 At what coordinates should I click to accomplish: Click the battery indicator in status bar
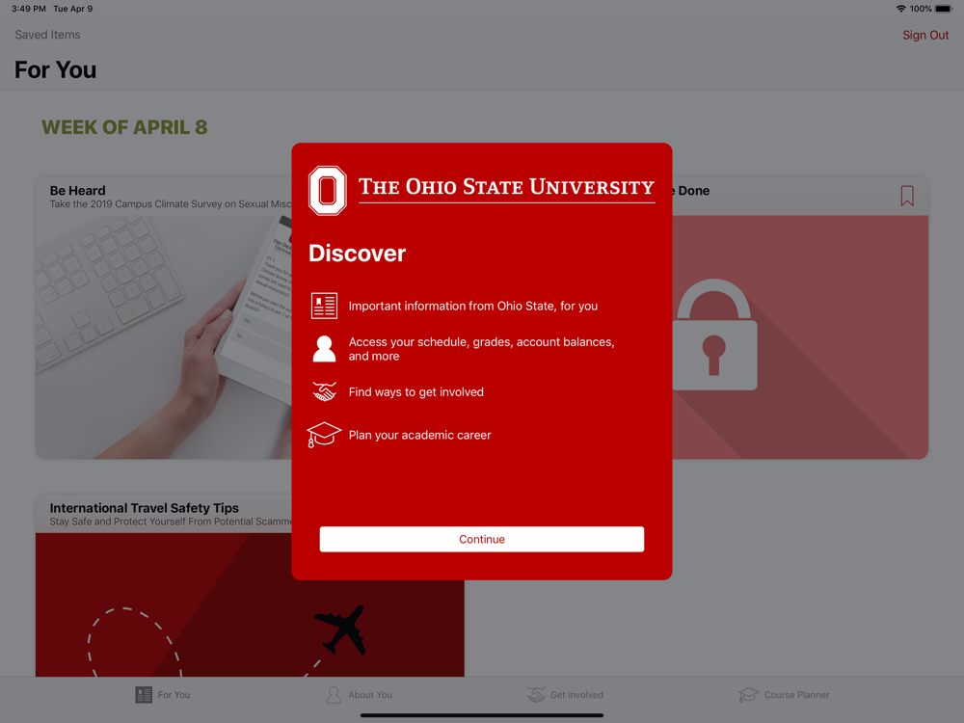point(944,9)
